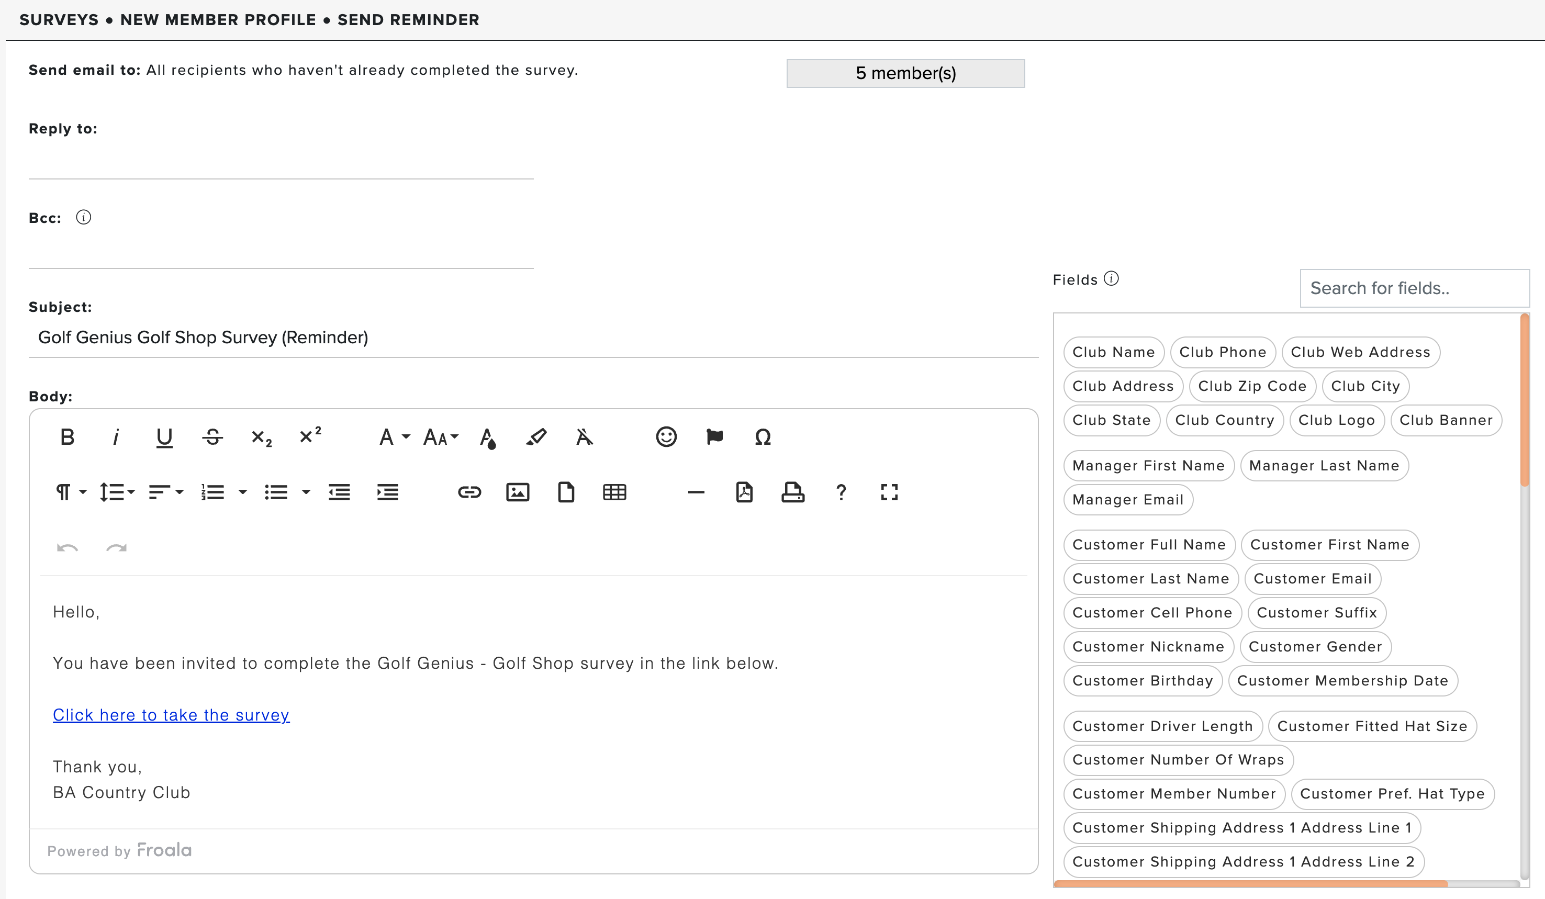Open the font size dropdown
Image resolution: width=1545 pixels, height=899 pixels.
click(441, 437)
